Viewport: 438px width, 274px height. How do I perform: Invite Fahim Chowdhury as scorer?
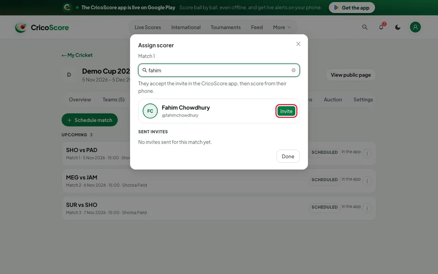[x=287, y=111]
